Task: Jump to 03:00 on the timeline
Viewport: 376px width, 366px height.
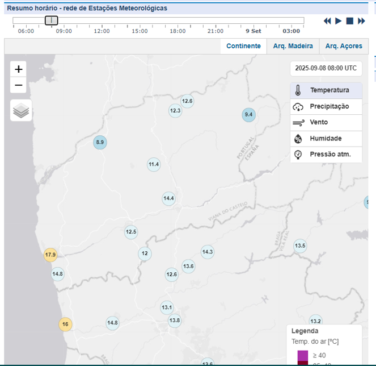Action: click(x=291, y=31)
